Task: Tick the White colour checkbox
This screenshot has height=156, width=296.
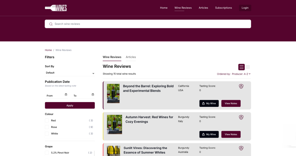Action: coord(47,134)
